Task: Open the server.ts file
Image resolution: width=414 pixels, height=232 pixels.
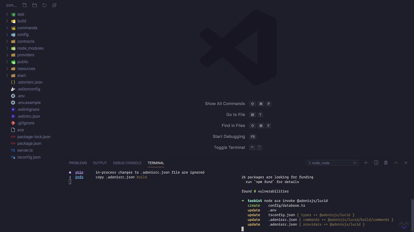Action: (25, 150)
